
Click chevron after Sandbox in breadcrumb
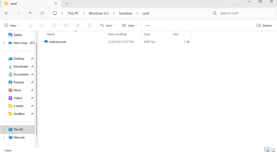click(137, 13)
